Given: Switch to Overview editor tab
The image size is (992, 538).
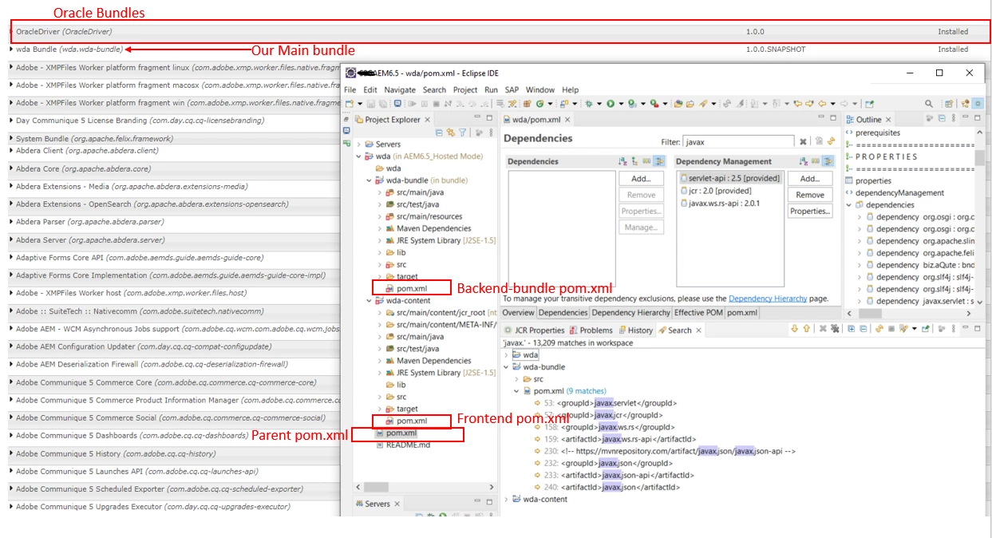Looking at the screenshot, I should tap(518, 313).
